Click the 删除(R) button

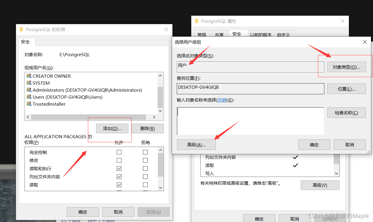point(148,128)
